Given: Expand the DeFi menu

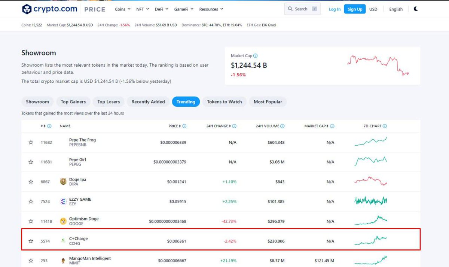Looking at the screenshot, I should point(162,9).
